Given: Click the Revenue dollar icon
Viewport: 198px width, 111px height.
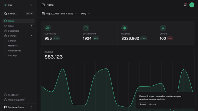Looking at the screenshot, I should pyautogui.click(x=124, y=28).
